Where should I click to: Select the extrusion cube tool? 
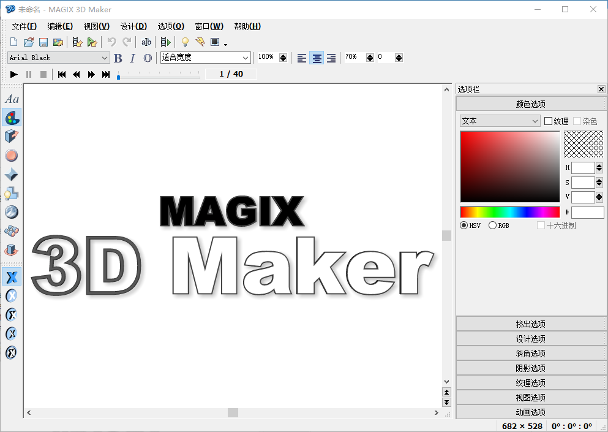point(12,136)
